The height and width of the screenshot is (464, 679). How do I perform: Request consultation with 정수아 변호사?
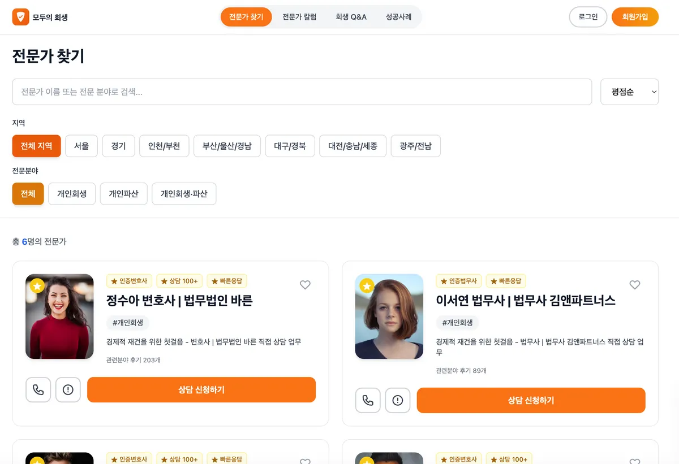[201, 389]
